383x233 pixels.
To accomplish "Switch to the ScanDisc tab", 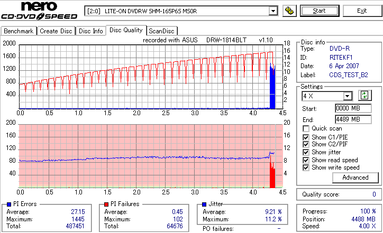I will [161, 31].
